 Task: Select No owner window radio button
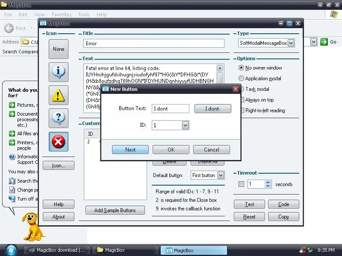(241, 68)
